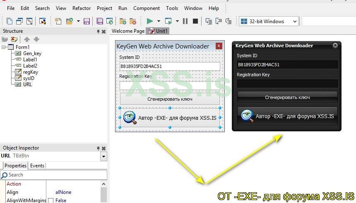Screen dimensions: 356x203
Task: Open the Refactor menu
Action: pyautogui.click(x=82, y=8)
